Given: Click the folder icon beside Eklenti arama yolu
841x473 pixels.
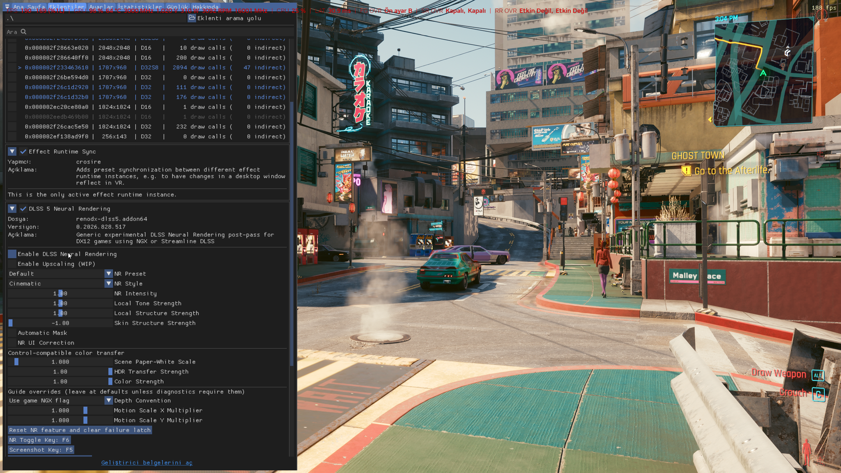Looking at the screenshot, I should (x=192, y=18).
